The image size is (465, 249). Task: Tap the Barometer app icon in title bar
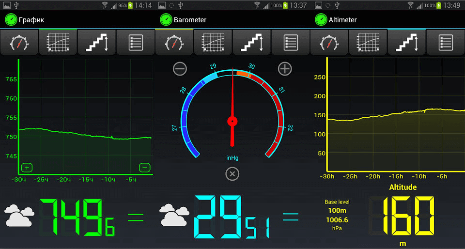[x=166, y=20]
